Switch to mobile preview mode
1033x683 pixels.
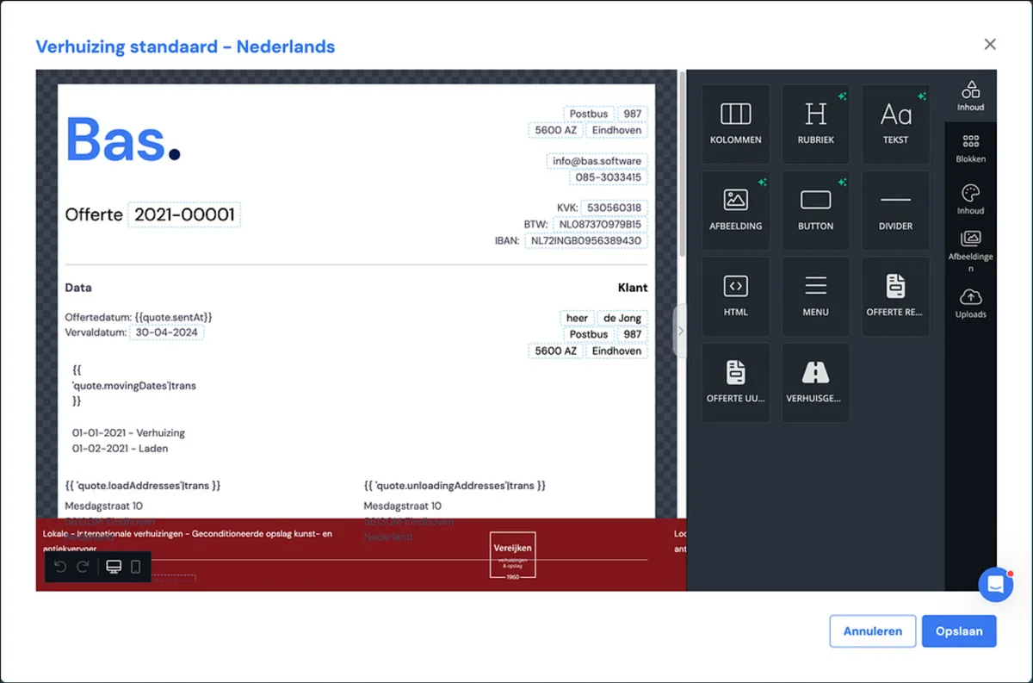[136, 567]
